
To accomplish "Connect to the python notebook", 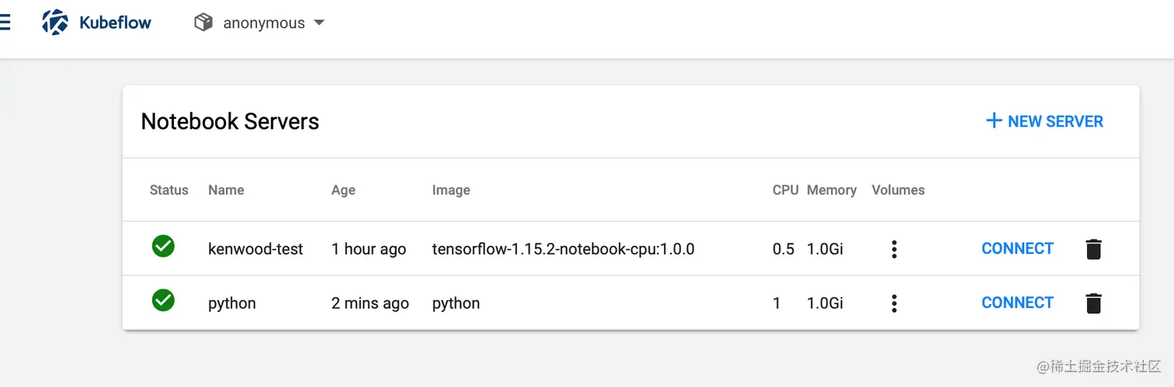I will point(1017,303).
